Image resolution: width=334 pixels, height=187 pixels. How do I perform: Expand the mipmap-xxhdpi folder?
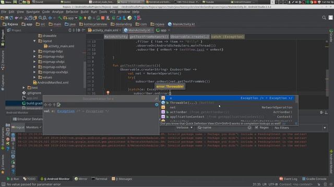coord(34,67)
